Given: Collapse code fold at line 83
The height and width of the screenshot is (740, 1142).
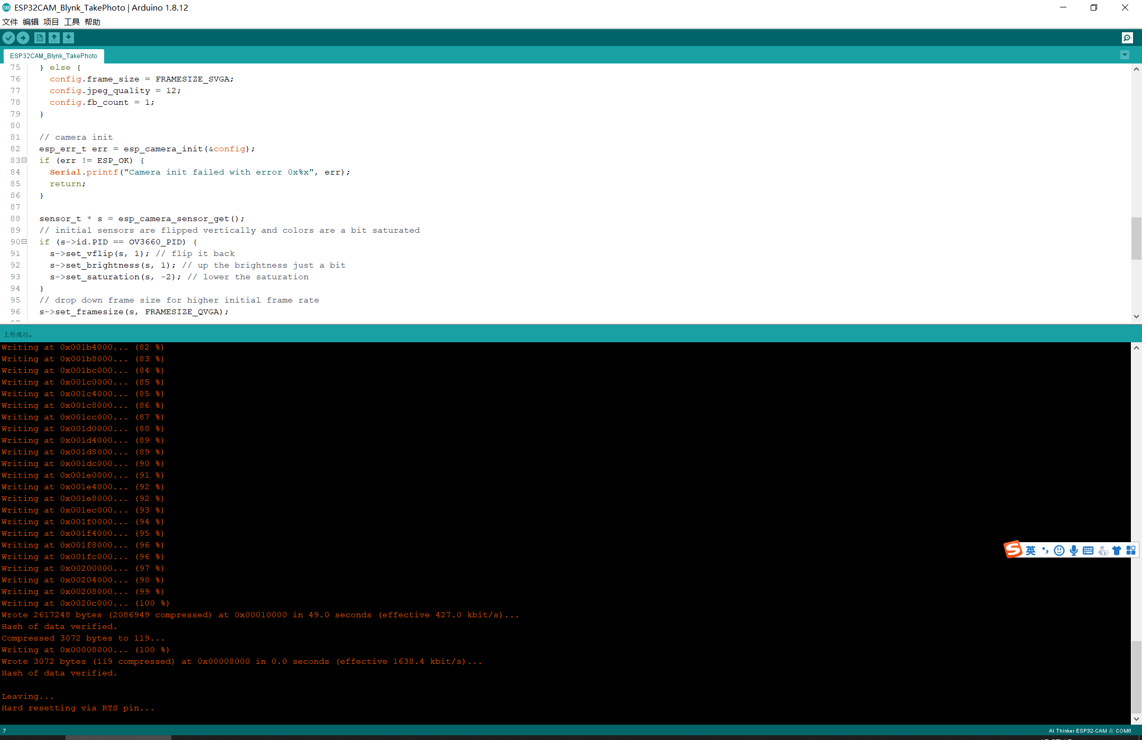Looking at the screenshot, I should tap(24, 160).
